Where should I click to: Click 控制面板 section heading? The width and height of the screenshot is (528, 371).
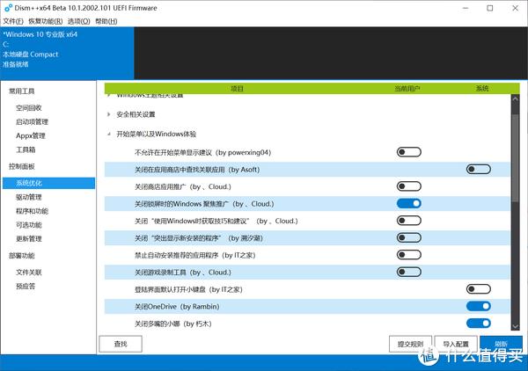point(21,166)
